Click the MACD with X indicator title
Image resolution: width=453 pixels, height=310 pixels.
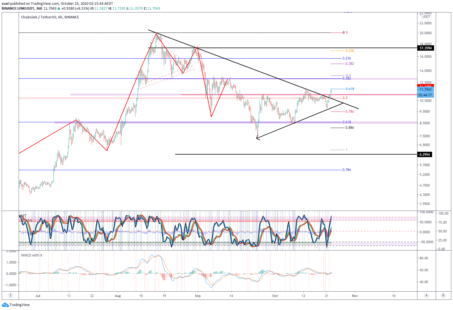coord(32,255)
